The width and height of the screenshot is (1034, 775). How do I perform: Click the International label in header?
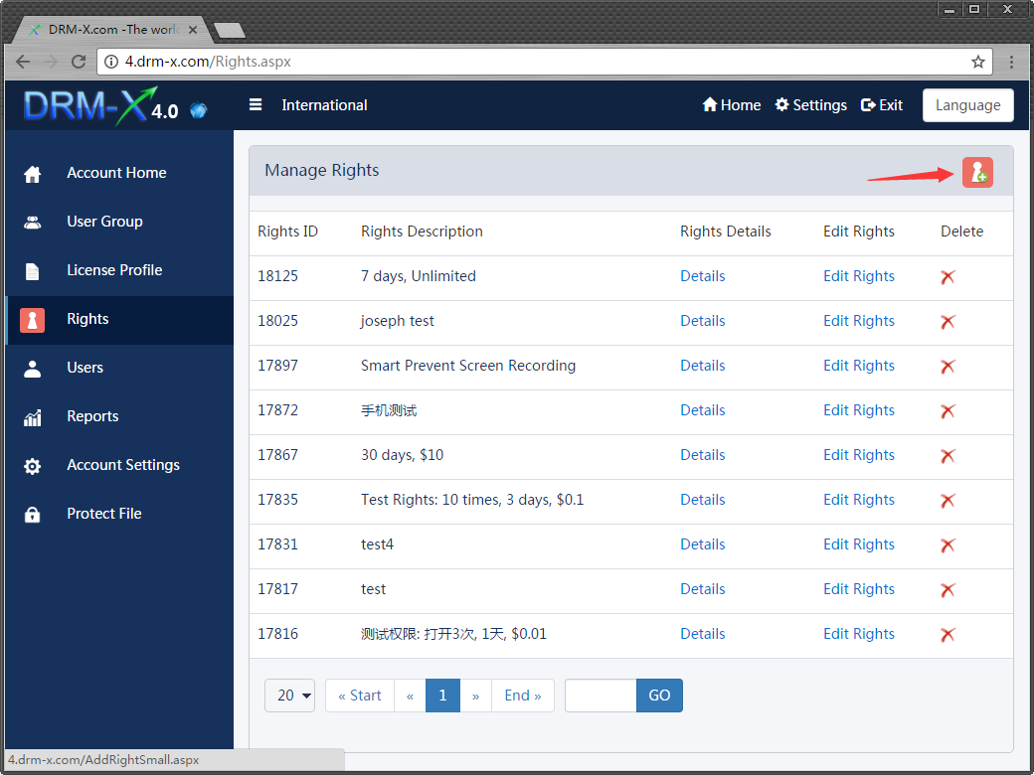[x=324, y=105]
